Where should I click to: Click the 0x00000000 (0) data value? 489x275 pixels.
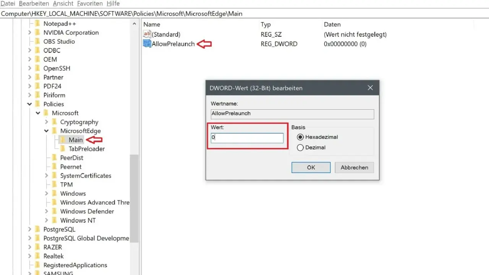point(345,44)
